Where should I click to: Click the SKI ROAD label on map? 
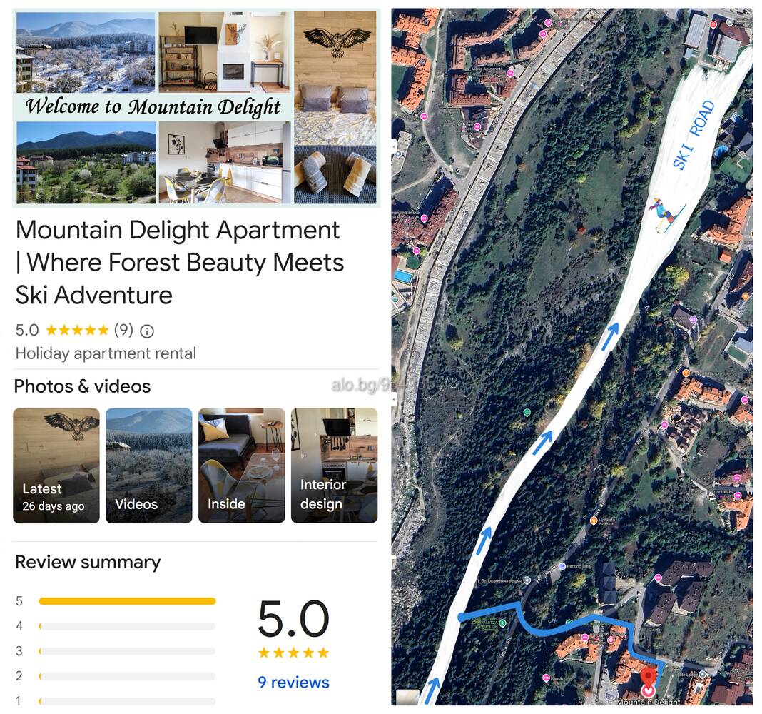pyautogui.click(x=694, y=135)
